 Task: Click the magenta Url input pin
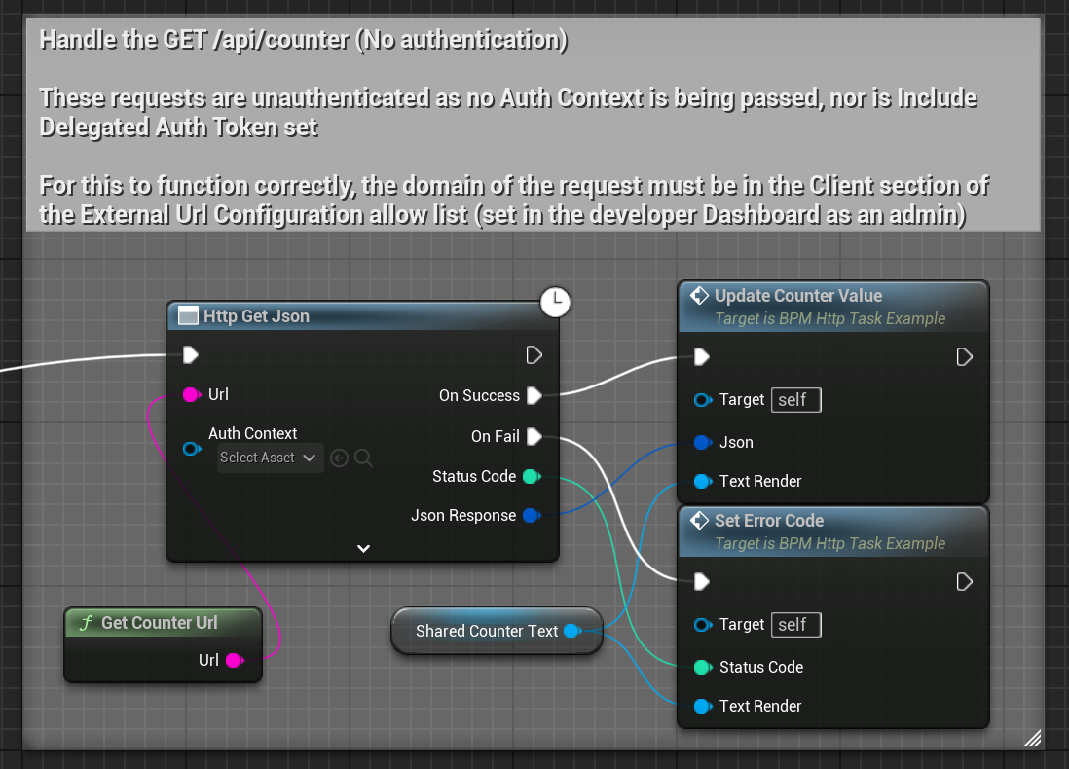click(x=192, y=394)
